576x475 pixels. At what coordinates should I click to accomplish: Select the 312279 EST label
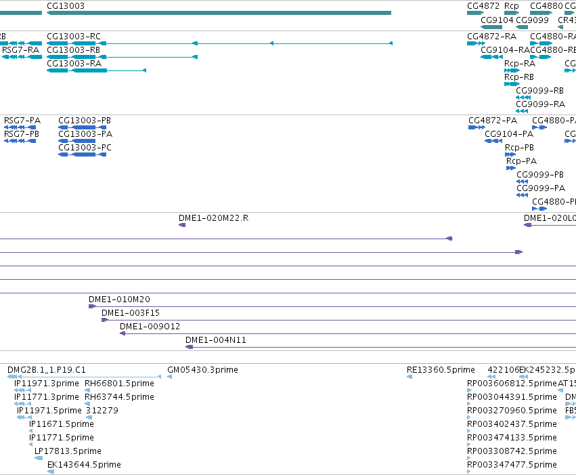tap(102, 411)
